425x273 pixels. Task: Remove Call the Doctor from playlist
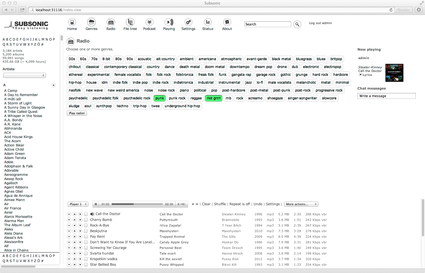(69, 214)
